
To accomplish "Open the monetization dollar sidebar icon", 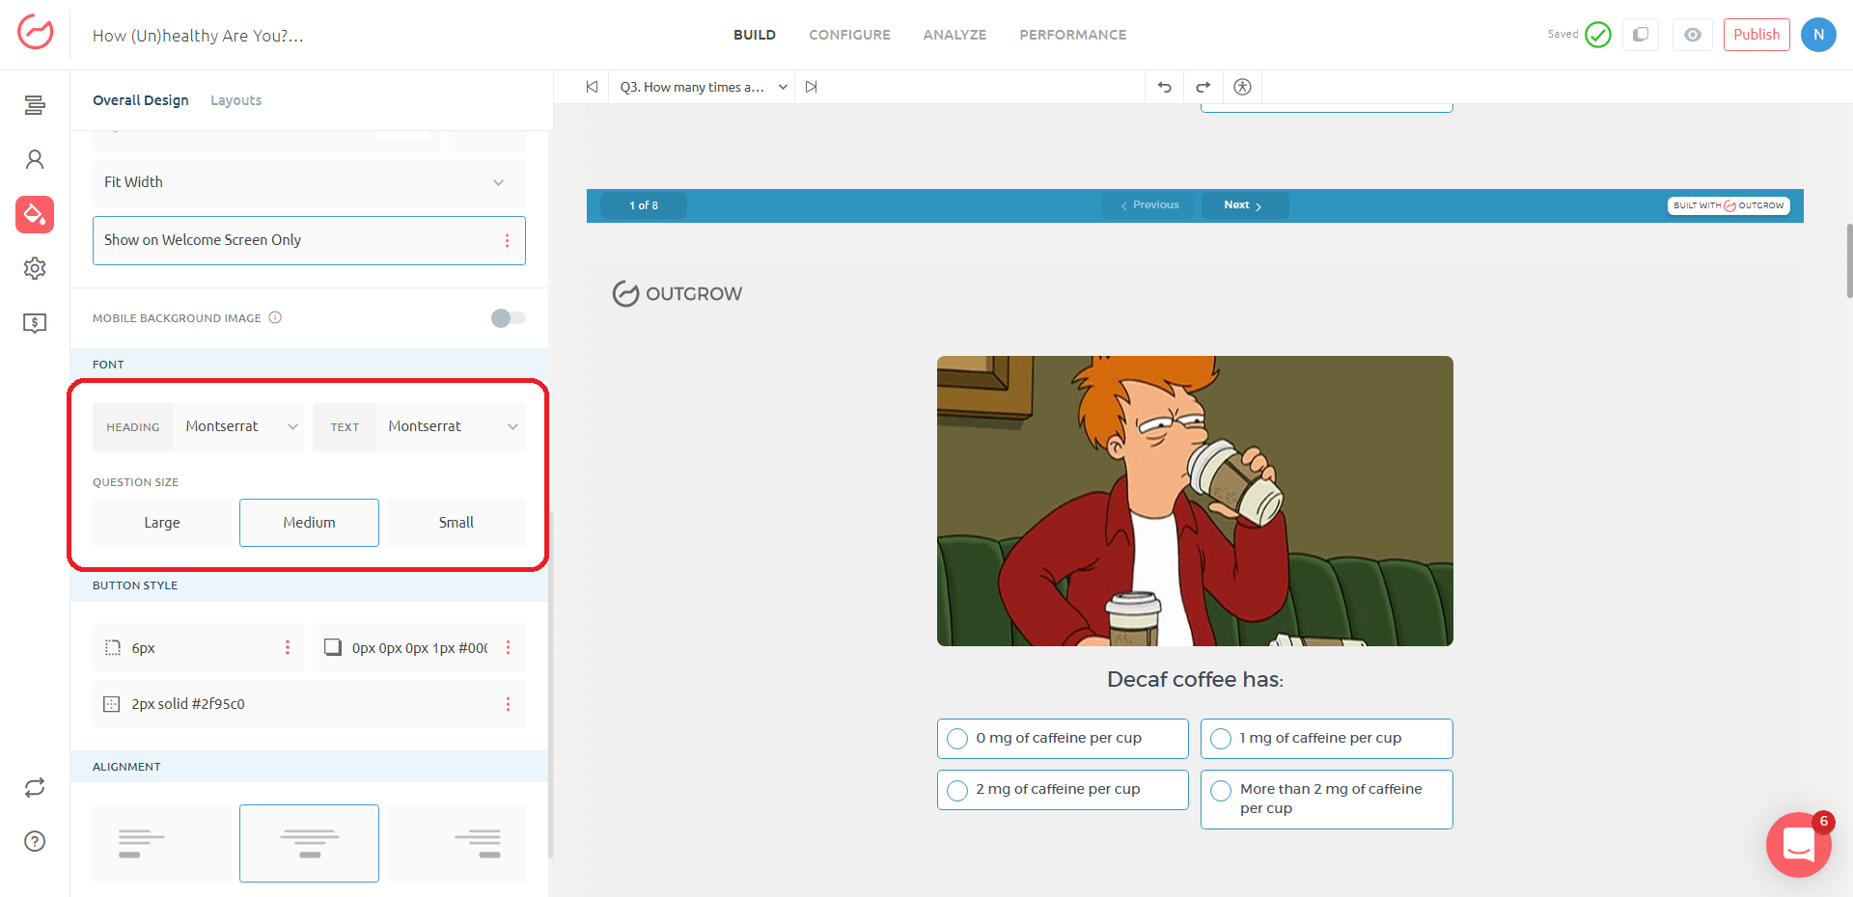I will [x=35, y=323].
